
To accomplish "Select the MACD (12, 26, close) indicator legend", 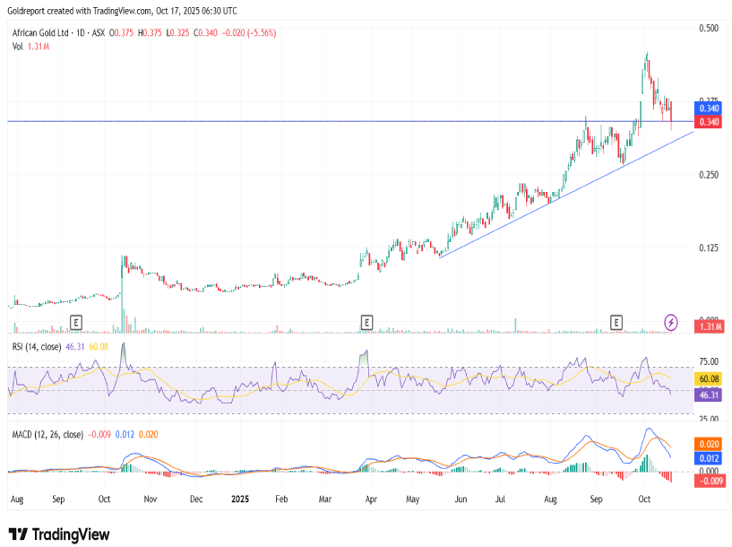I will click(x=47, y=434).
